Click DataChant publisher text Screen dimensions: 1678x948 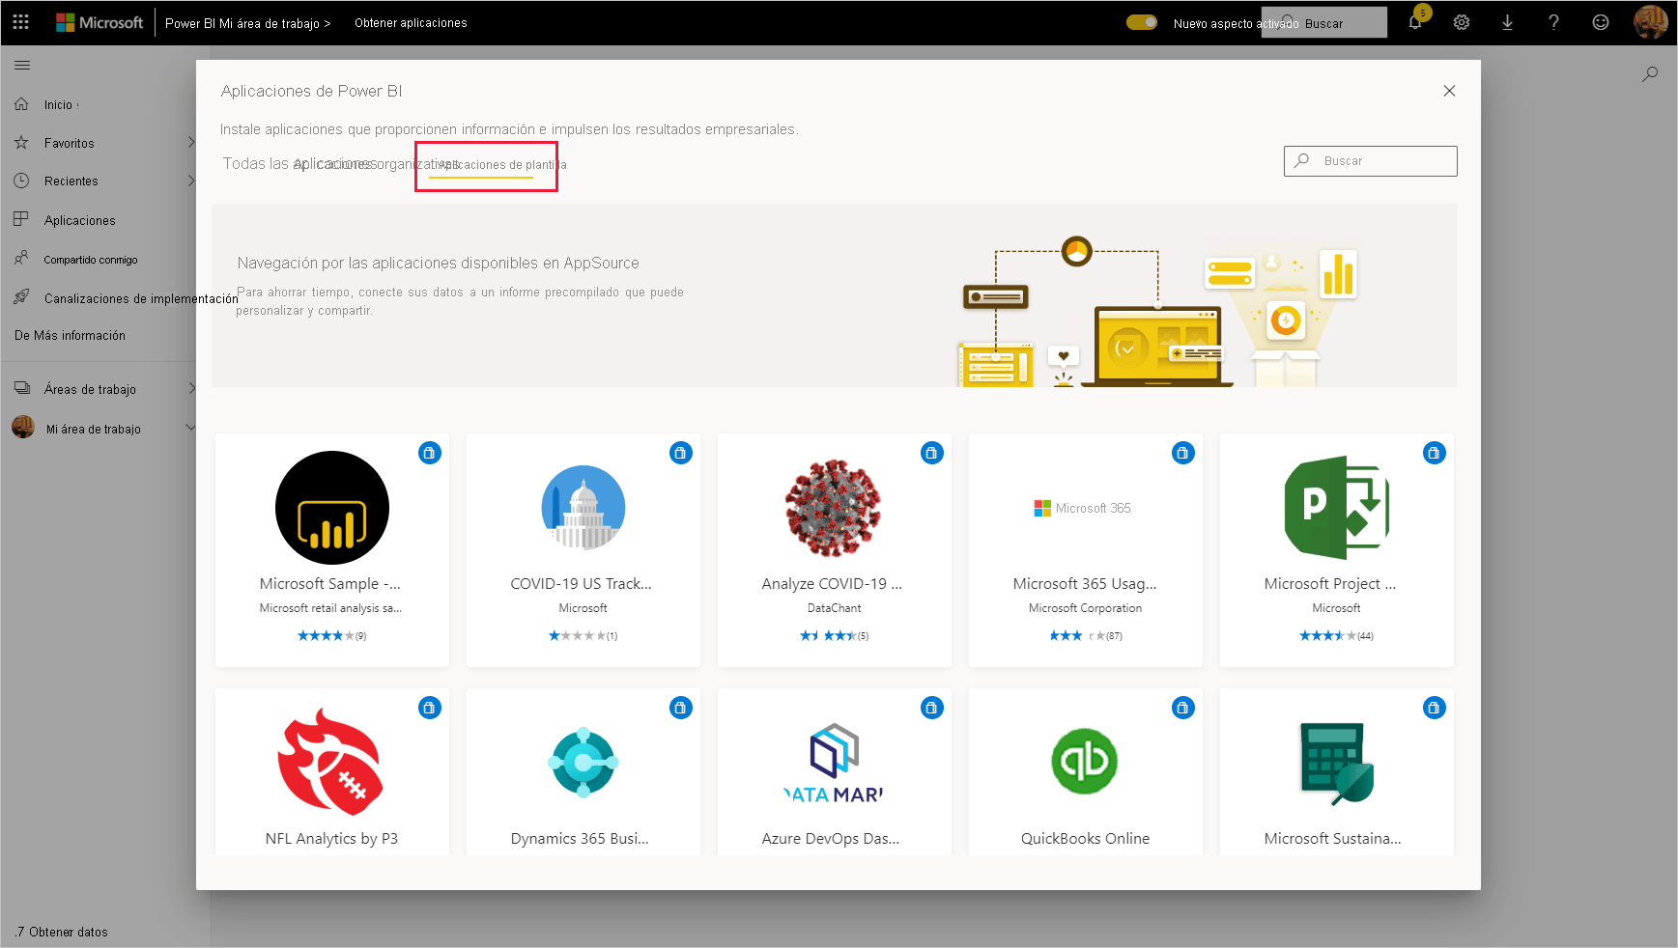pos(834,608)
